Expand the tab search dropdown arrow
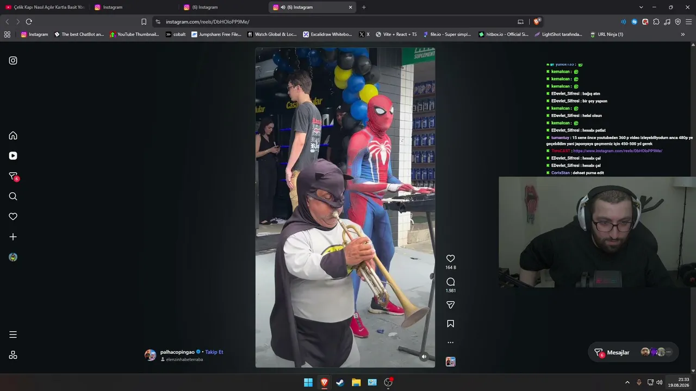Screen dimensions: 696x391 click(x=641, y=7)
